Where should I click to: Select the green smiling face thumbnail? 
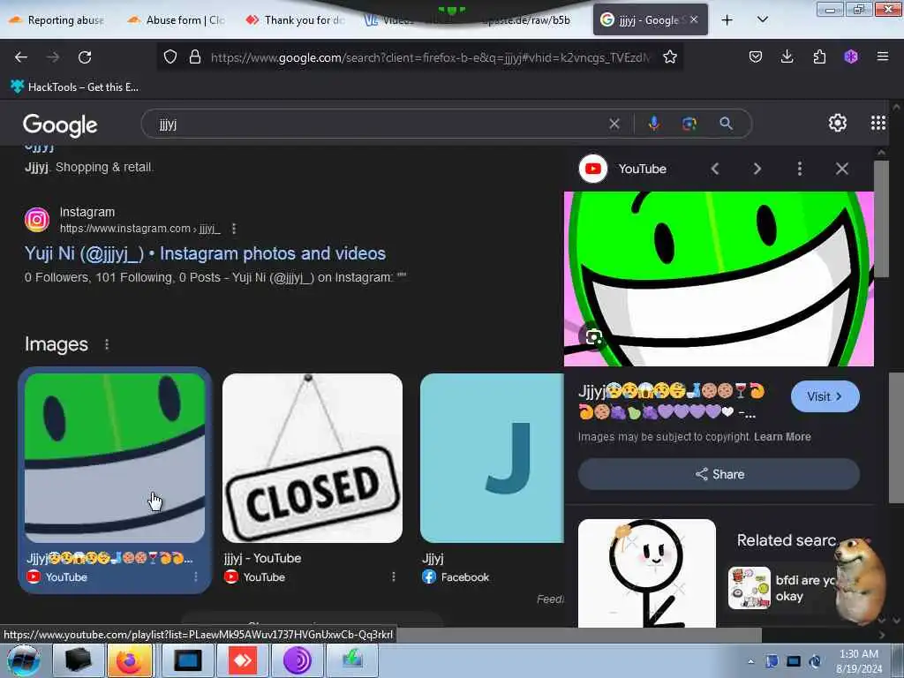coord(114,458)
